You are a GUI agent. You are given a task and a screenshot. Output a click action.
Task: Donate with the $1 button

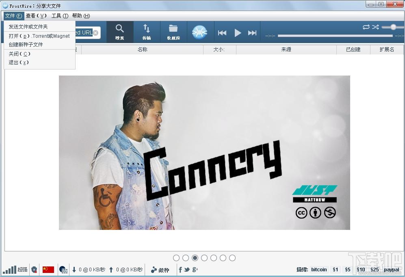[x=335, y=270]
